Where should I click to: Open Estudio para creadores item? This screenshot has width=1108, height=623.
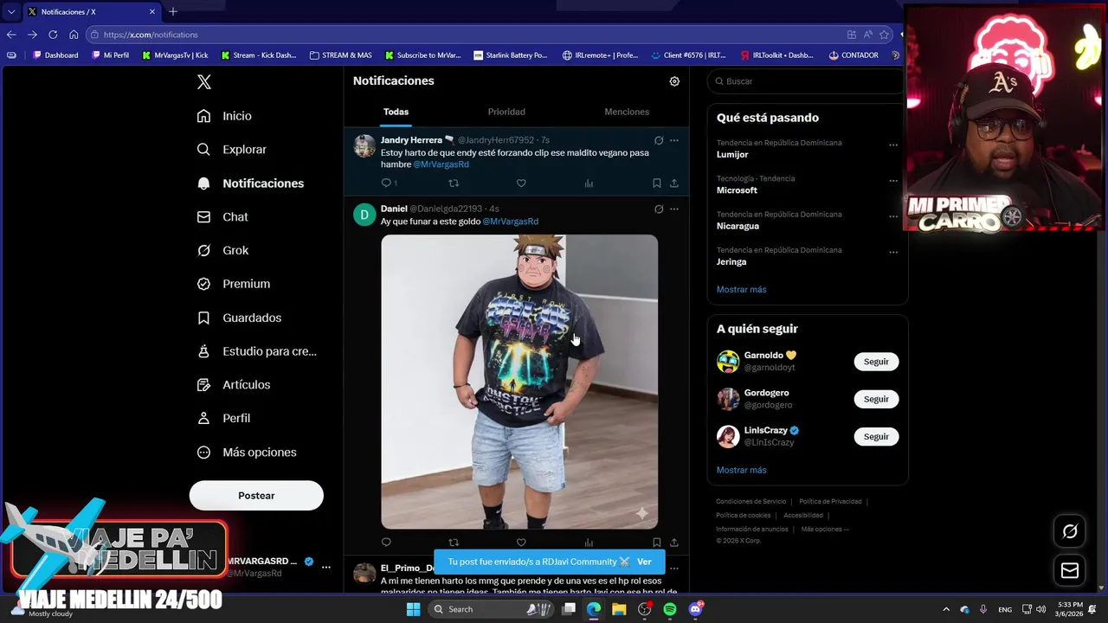[x=257, y=351]
